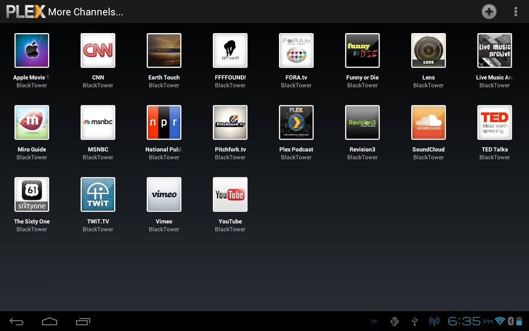Click the "Vimeo" channel name text
The width and height of the screenshot is (529, 331).
[x=164, y=221]
